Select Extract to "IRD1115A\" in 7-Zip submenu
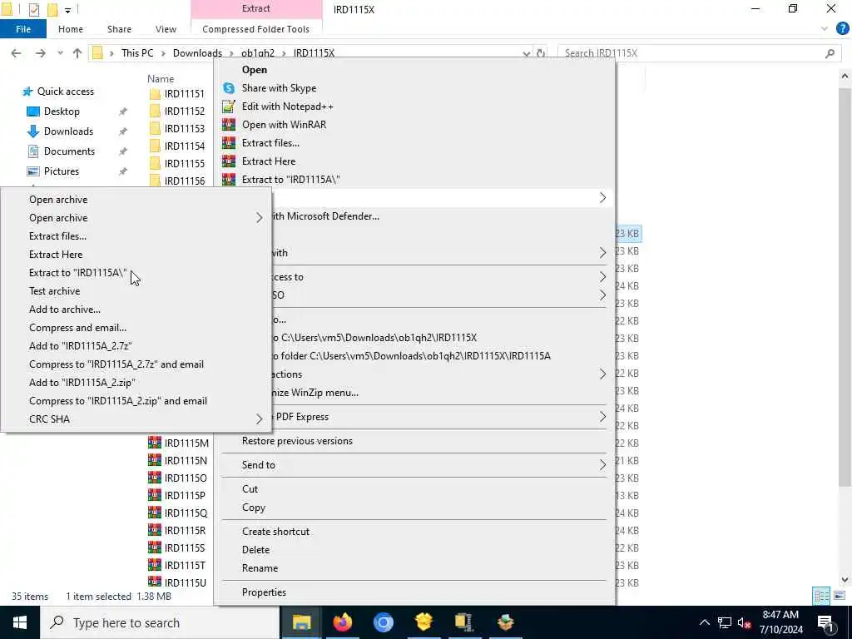Screen dimensions: 852x639 [77, 273]
